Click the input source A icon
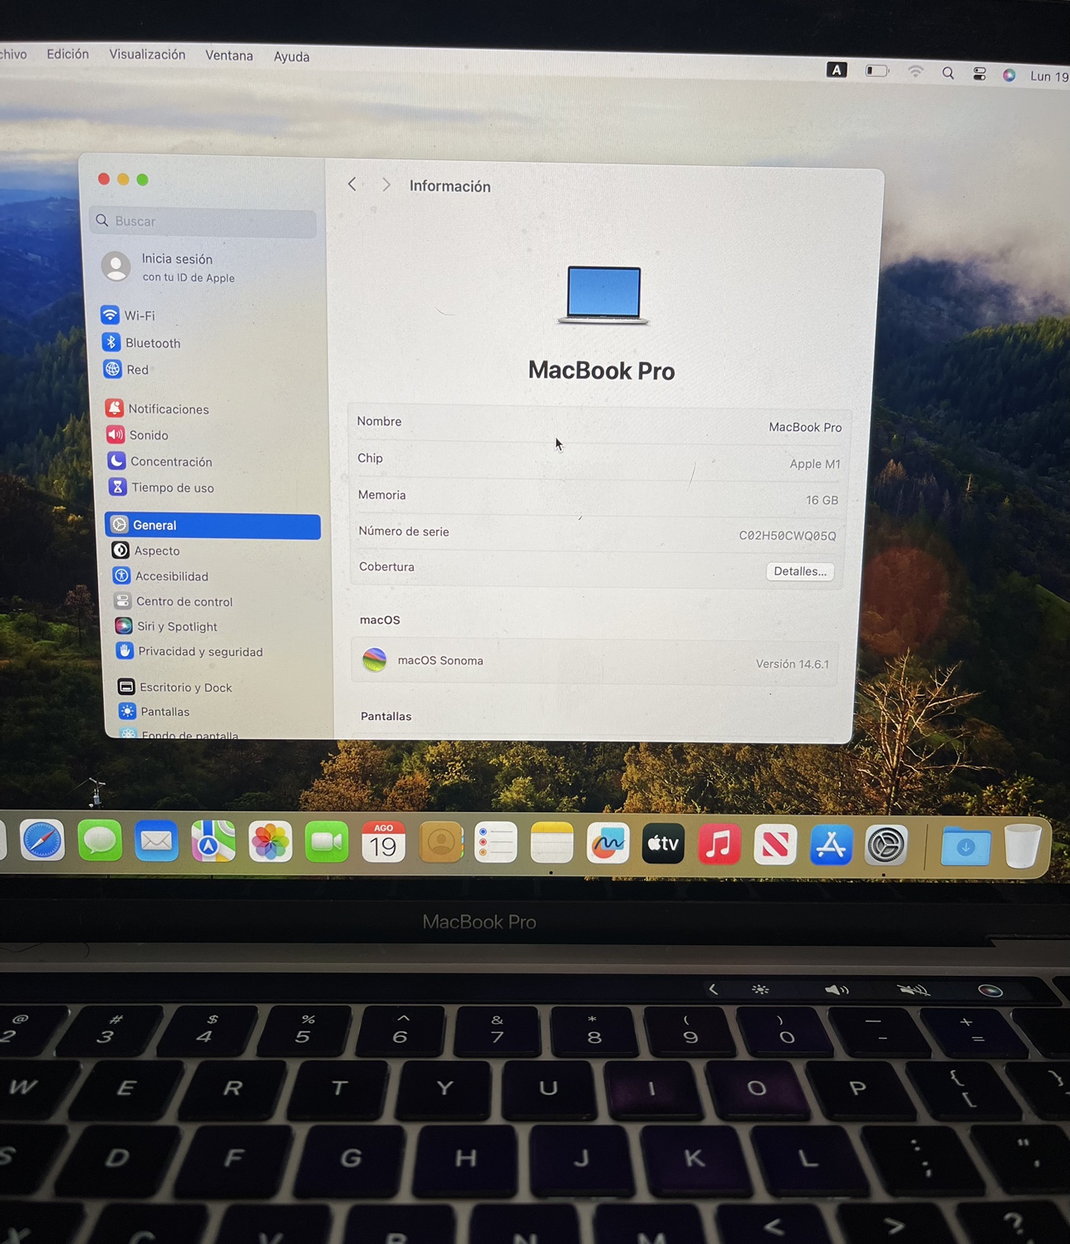 (x=837, y=70)
